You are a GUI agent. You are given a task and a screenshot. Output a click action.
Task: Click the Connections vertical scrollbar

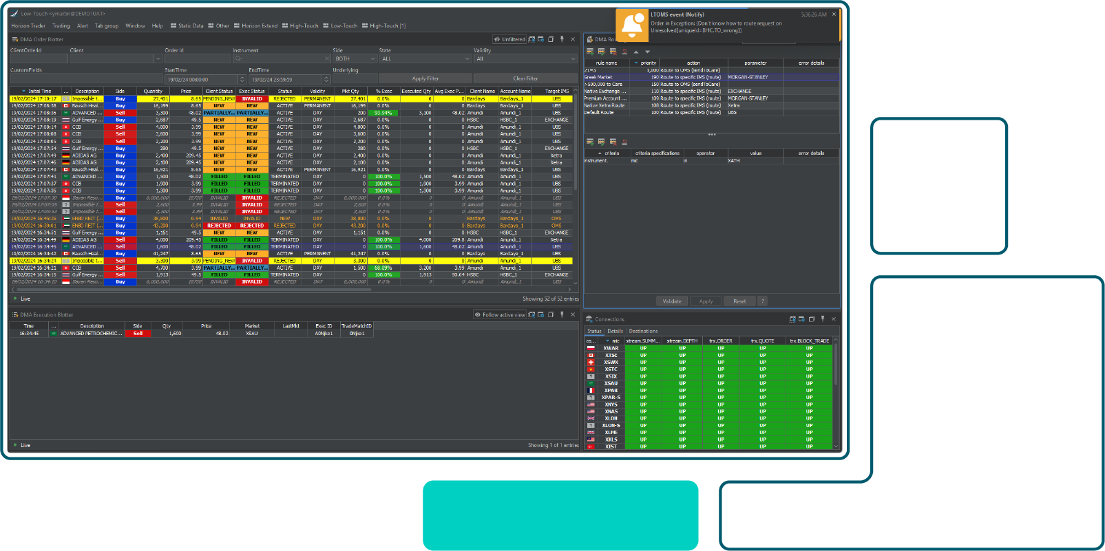[836, 365]
